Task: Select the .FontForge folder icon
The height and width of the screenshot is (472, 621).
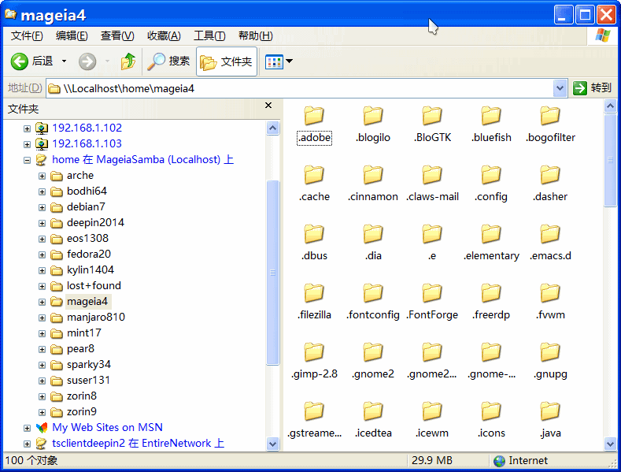Action: pos(431,292)
